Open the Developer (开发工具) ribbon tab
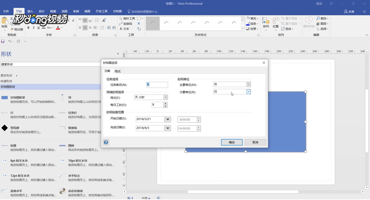The width and height of the screenshot is (370, 200). pos(101,11)
